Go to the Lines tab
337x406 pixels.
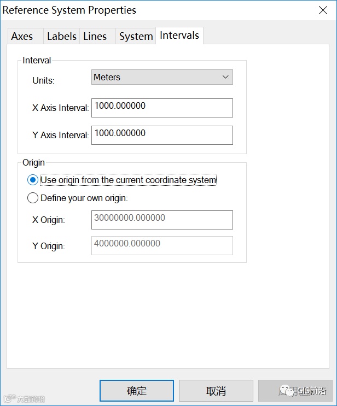point(97,36)
